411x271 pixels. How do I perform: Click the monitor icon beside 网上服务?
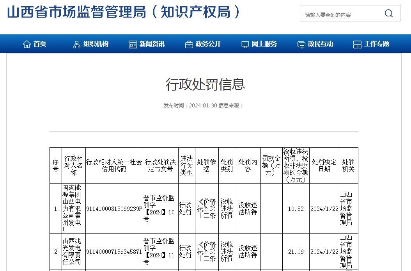(245, 45)
